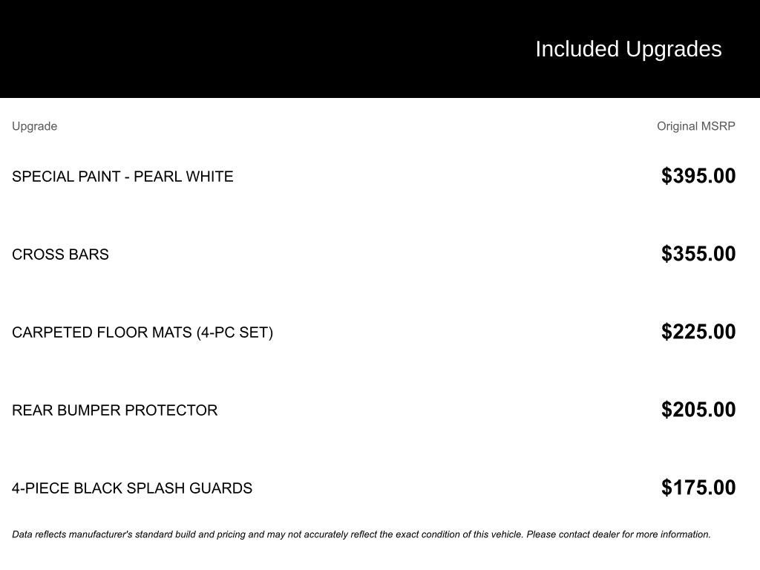
Task: Click the '(4-PC SET)' text
Action: pyautogui.click(x=235, y=332)
